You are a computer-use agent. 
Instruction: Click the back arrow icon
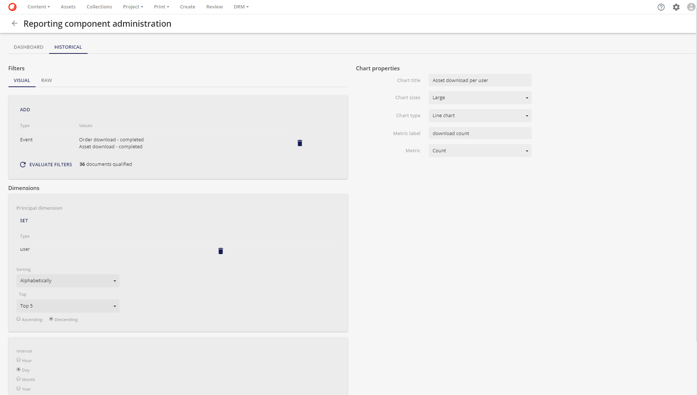tap(15, 23)
